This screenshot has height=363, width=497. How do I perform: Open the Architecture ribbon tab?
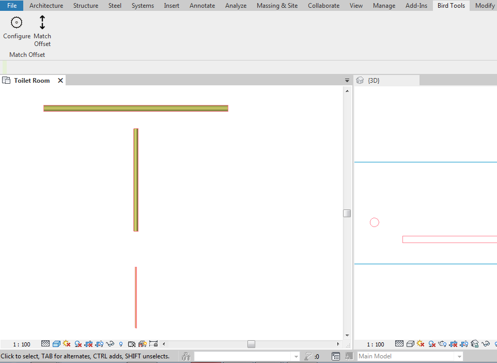46,5
